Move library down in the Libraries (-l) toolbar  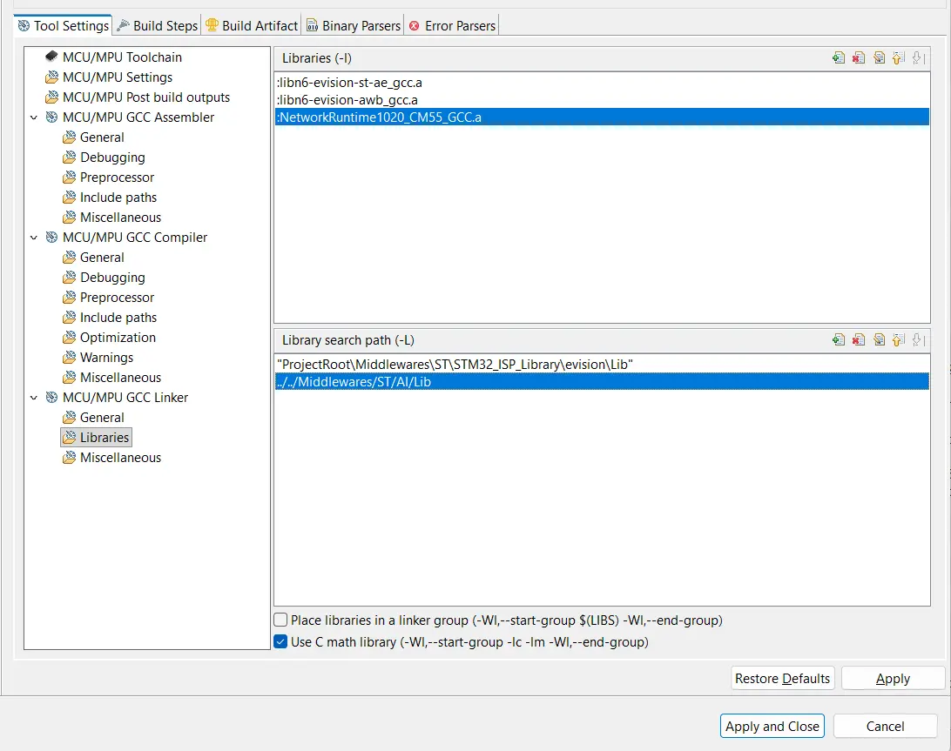[x=918, y=58]
